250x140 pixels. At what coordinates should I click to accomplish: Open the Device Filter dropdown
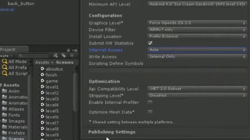[197, 30]
